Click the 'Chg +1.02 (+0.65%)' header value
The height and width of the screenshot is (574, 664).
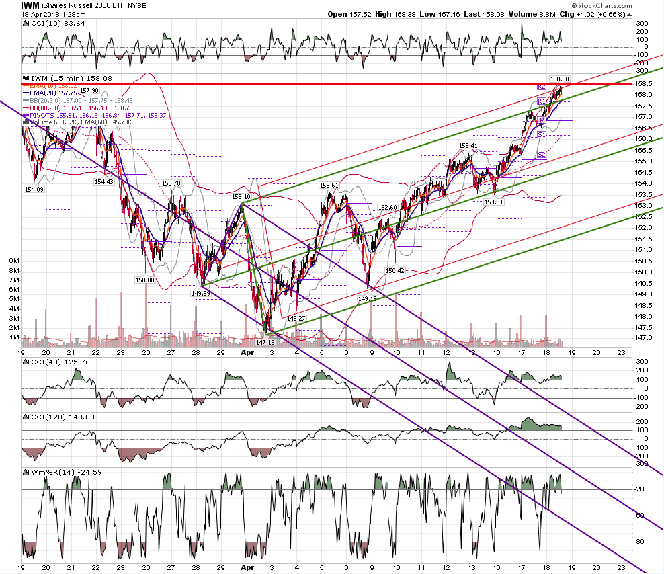coord(593,14)
